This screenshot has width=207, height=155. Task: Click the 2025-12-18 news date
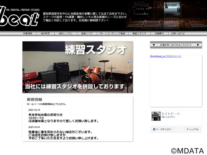tap(34, 110)
